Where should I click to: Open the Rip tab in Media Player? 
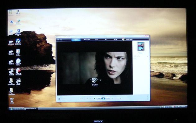click(96, 39)
